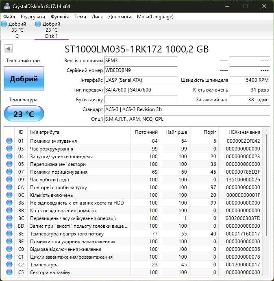
Task: Click the status orb for attribute B8
Action: (x=9, y=203)
